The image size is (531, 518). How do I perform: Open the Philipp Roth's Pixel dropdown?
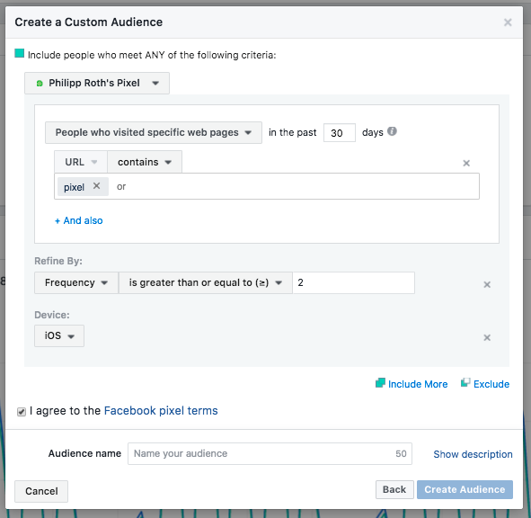97,83
